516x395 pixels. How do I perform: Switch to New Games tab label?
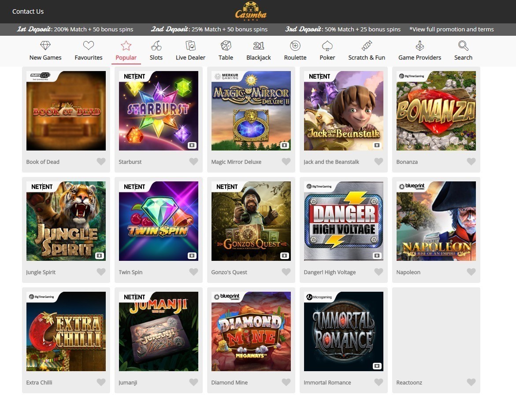click(45, 58)
